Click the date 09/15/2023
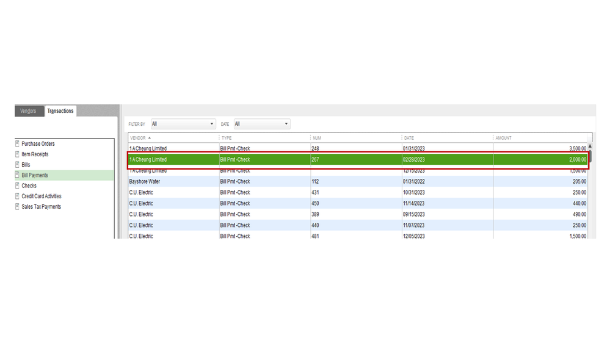This screenshot has height=343, width=610. tap(414, 214)
